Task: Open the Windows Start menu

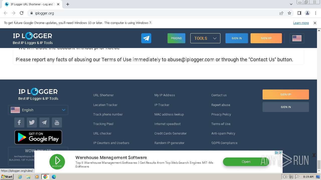Action: [7, 177]
